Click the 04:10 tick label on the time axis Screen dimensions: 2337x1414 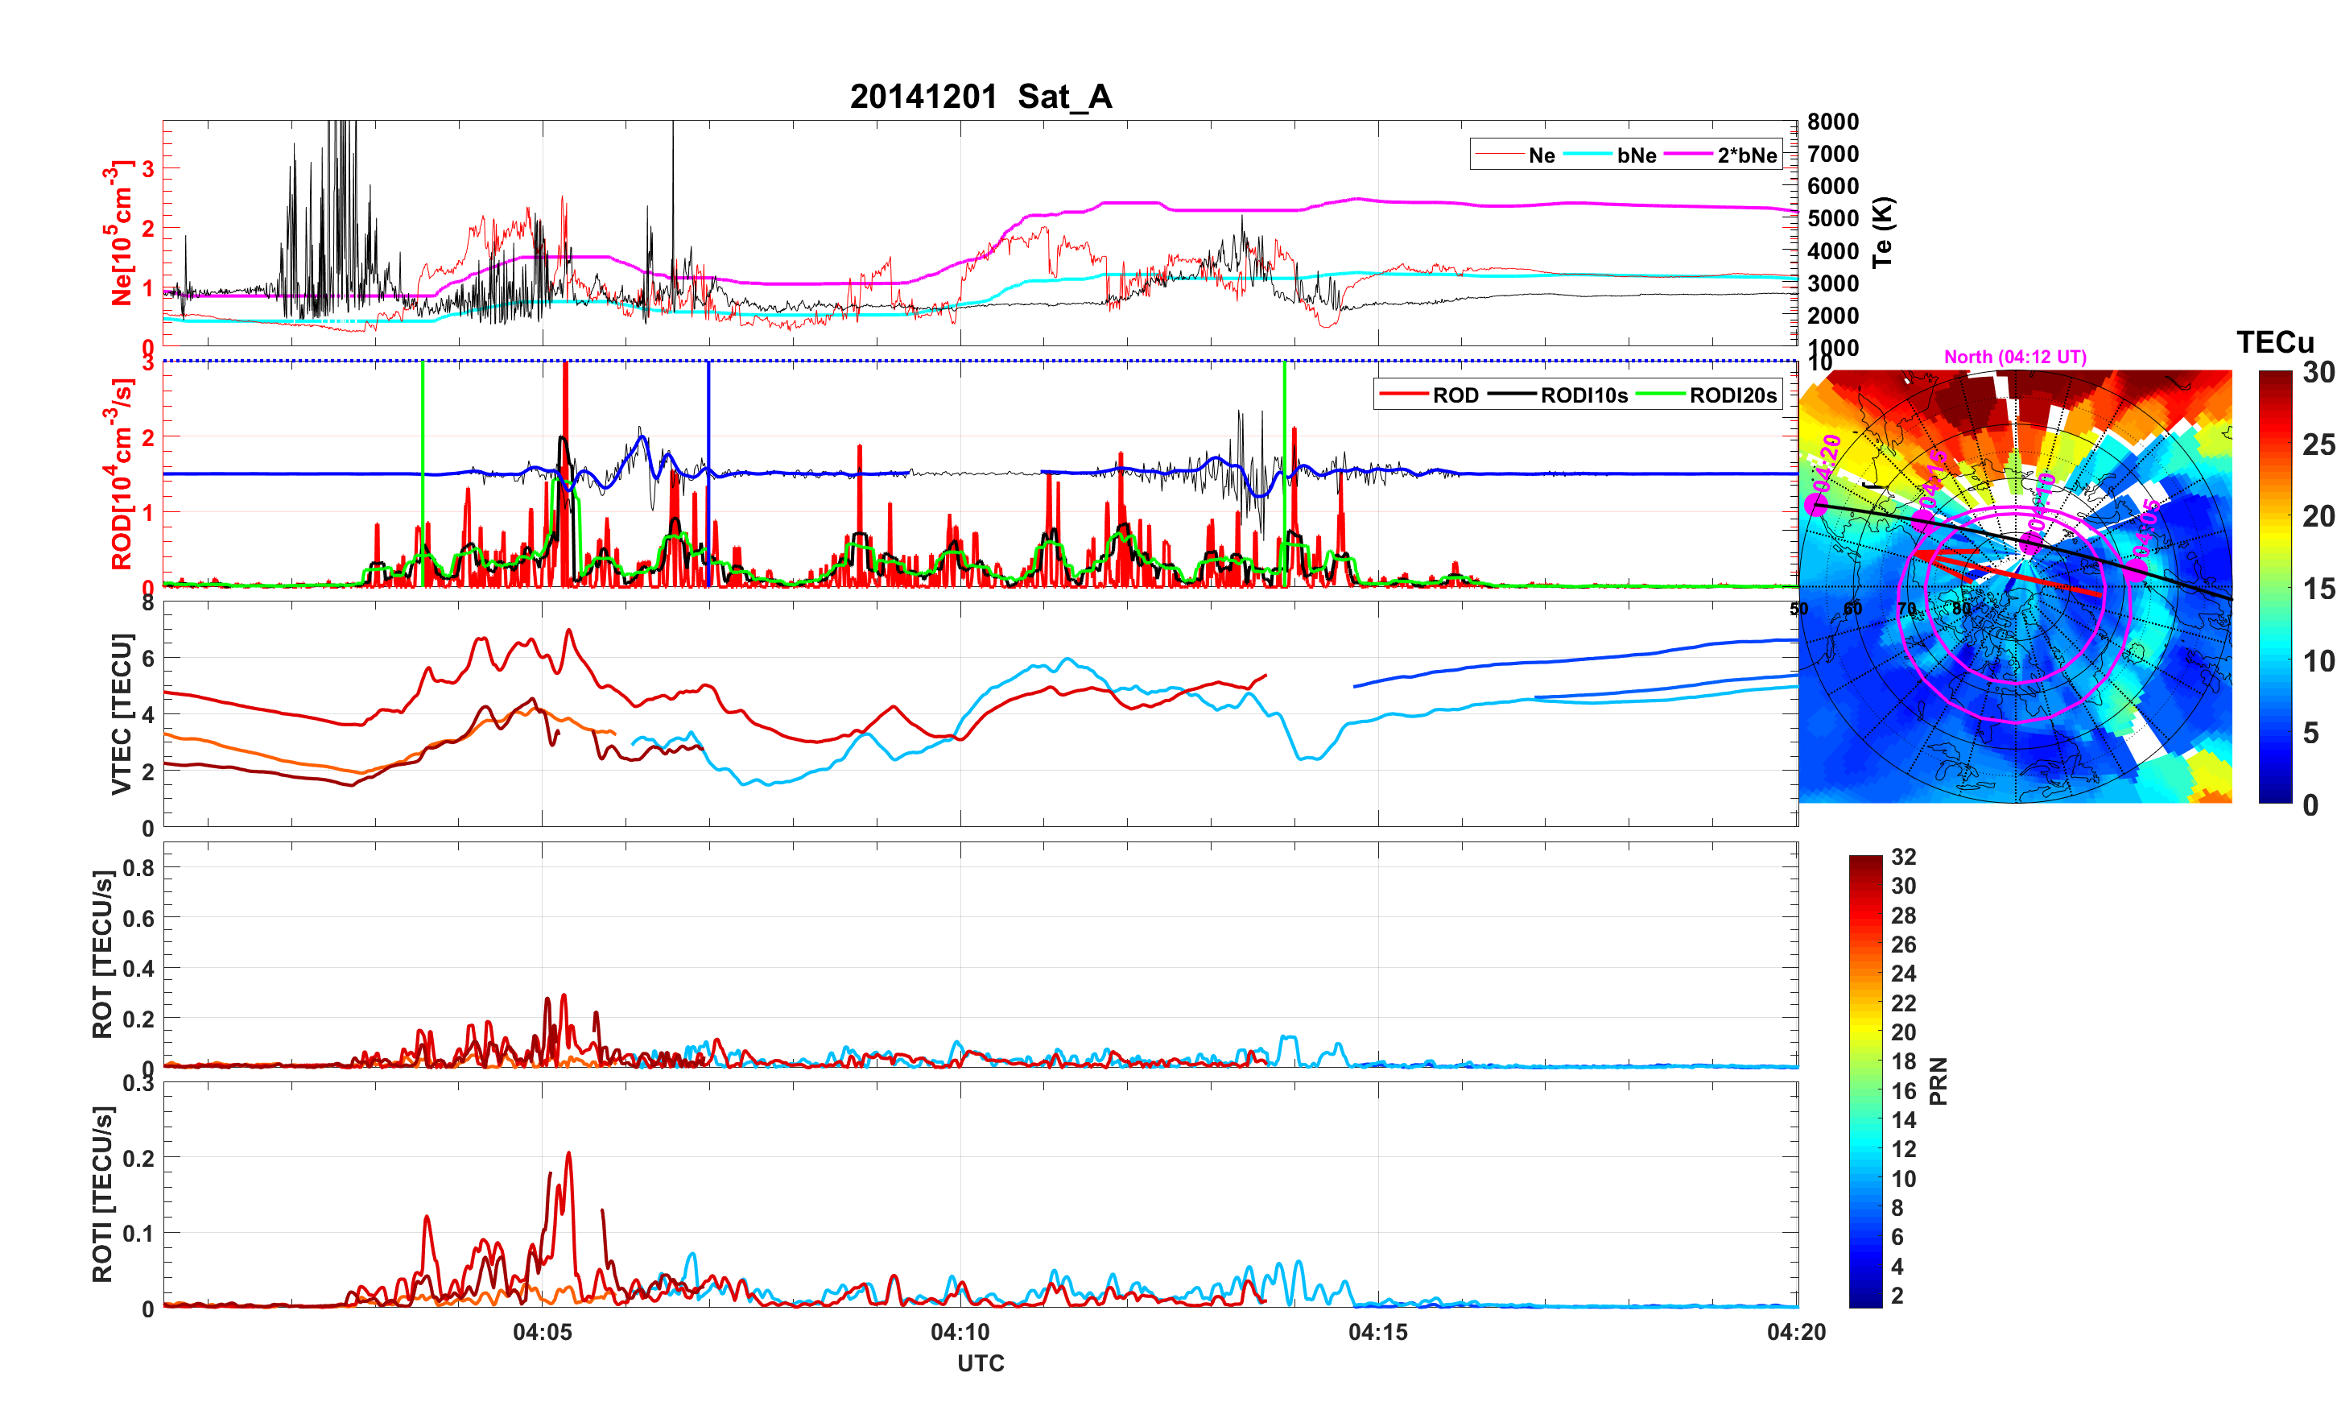pyautogui.click(x=960, y=1331)
